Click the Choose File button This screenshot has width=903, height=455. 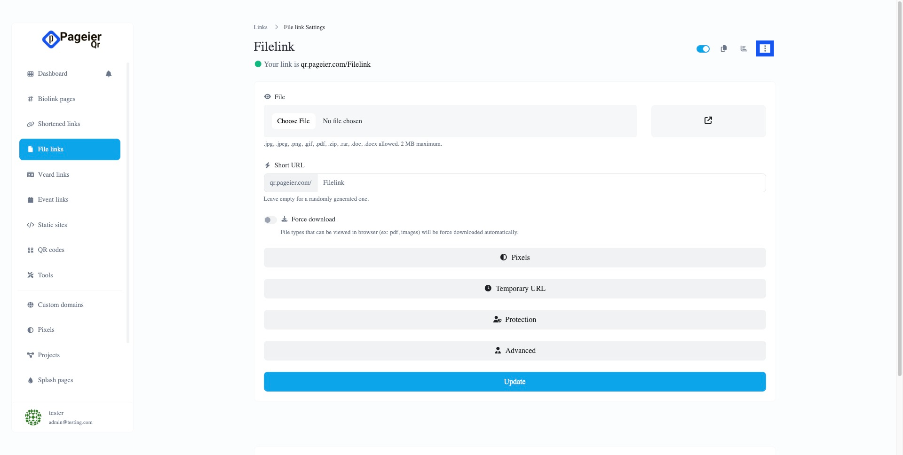coord(293,121)
